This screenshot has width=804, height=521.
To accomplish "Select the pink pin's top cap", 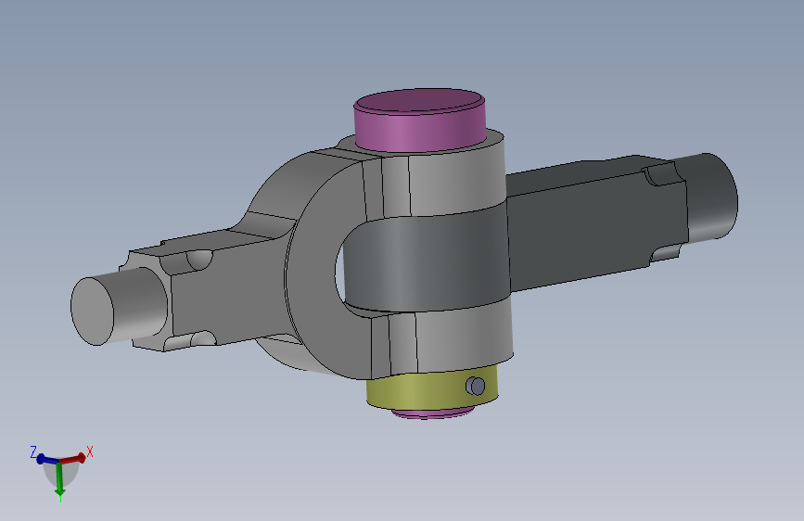I will point(419,120).
